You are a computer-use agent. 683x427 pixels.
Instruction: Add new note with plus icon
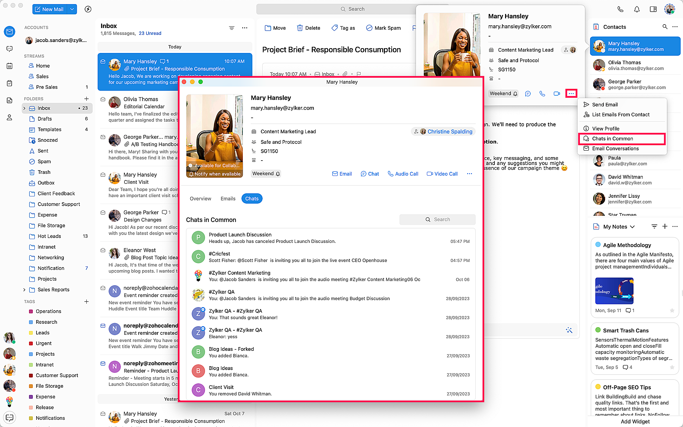(x=665, y=226)
